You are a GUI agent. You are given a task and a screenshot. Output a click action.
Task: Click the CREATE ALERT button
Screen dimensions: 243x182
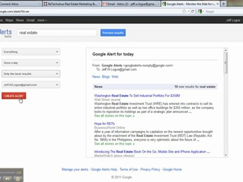[14, 96]
